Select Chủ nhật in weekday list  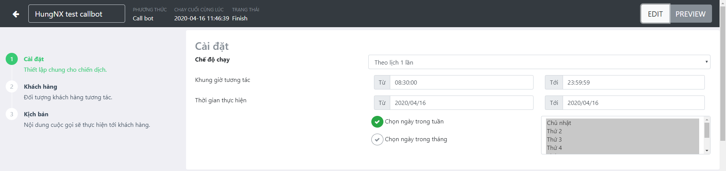[559, 123]
